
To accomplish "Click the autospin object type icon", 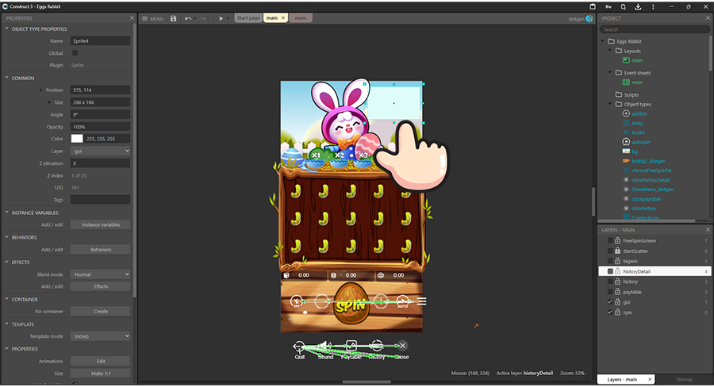I will [x=626, y=142].
